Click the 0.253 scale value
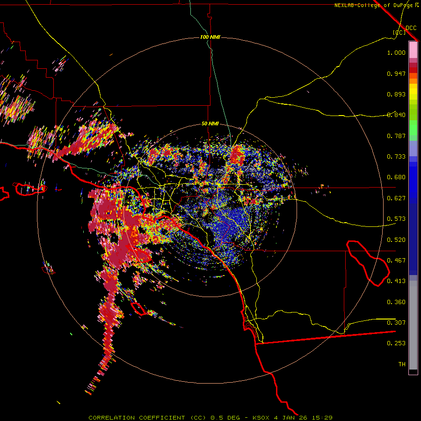This screenshot has width=421, height=421. pyautogui.click(x=396, y=343)
